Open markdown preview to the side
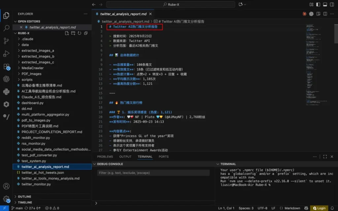Screen dimensions: 338x211 318,14
